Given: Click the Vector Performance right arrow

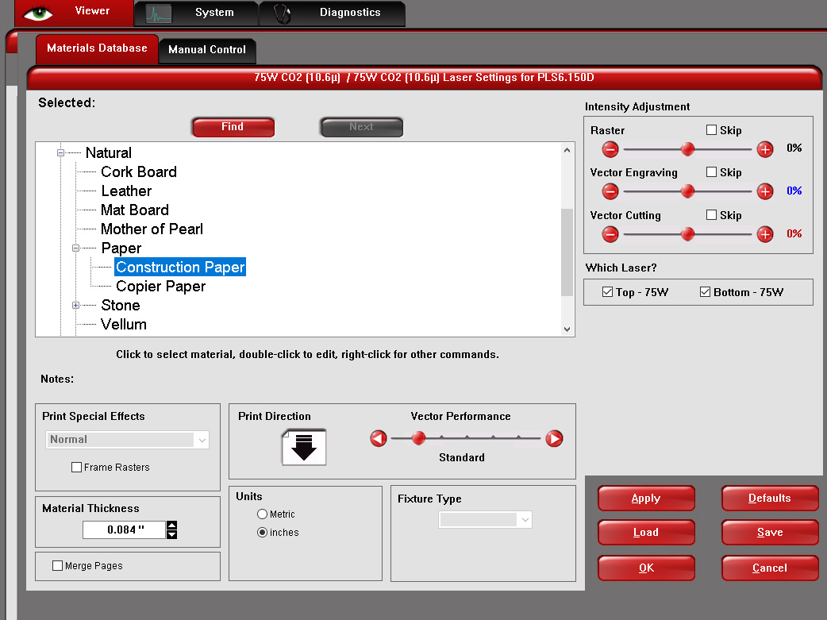Looking at the screenshot, I should point(554,438).
